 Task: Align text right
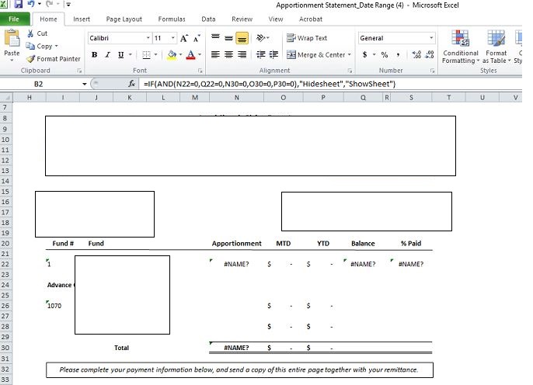[242, 54]
